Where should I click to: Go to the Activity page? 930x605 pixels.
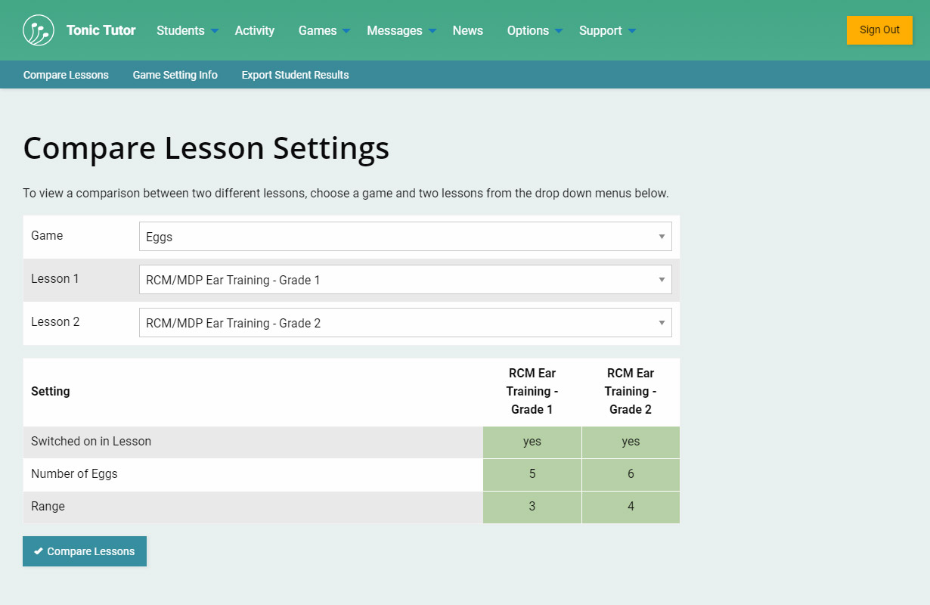(x=254, y=31)
